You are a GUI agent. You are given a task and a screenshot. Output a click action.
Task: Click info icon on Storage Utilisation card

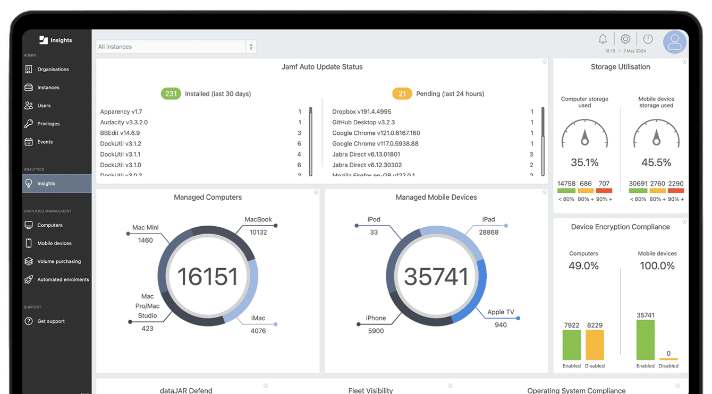point(684,62)
